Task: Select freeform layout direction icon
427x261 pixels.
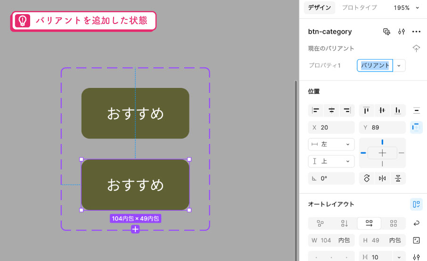Action: tap(320, 223)
